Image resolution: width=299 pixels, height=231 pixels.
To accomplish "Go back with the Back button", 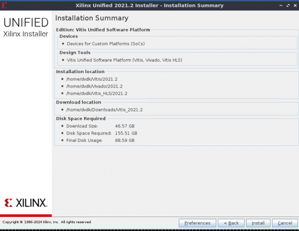I will 231,223.
